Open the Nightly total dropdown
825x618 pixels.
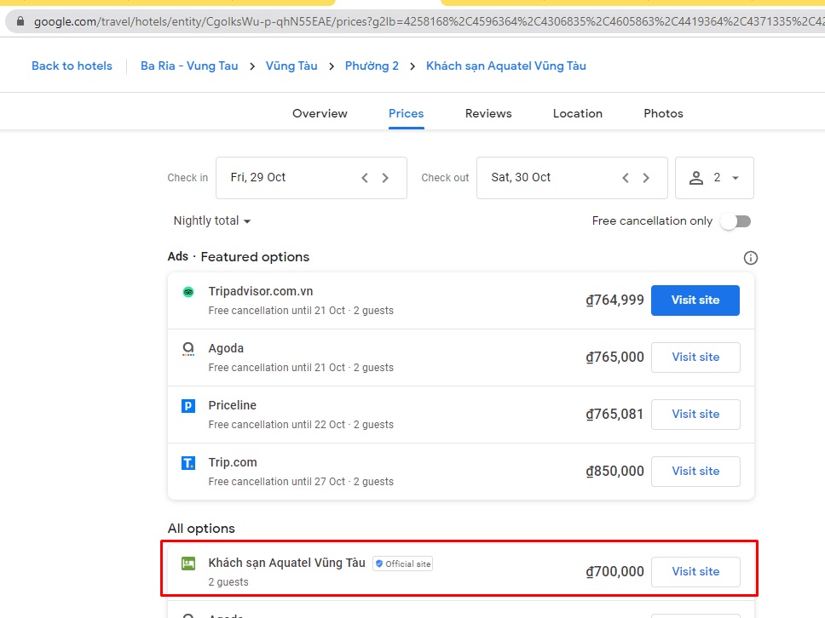point(211,220)
